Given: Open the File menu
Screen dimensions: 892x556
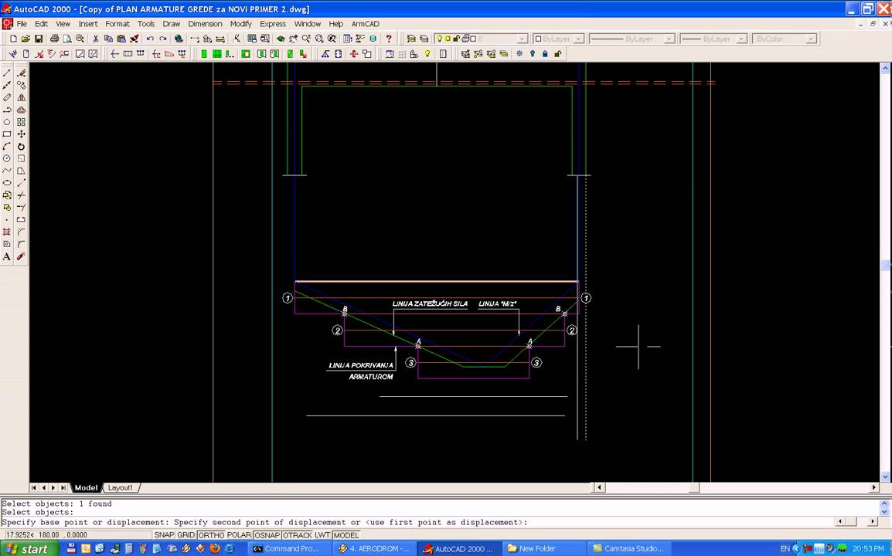Looking at the screenshot, I should point(22,24).
